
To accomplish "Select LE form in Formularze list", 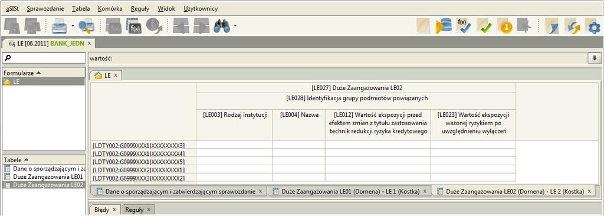I will coord(44,81).
